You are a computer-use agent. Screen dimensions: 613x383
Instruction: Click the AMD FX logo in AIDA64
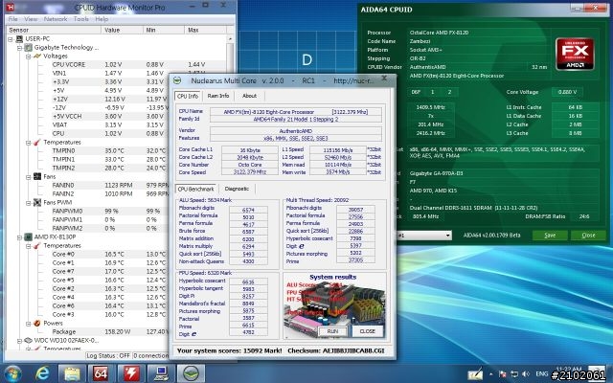575,54
